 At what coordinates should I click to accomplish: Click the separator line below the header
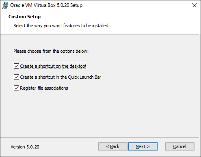click(x=100, y=34)
